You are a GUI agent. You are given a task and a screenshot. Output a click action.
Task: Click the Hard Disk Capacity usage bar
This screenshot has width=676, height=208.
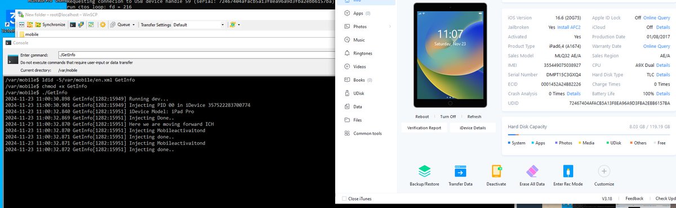(588, 134)
